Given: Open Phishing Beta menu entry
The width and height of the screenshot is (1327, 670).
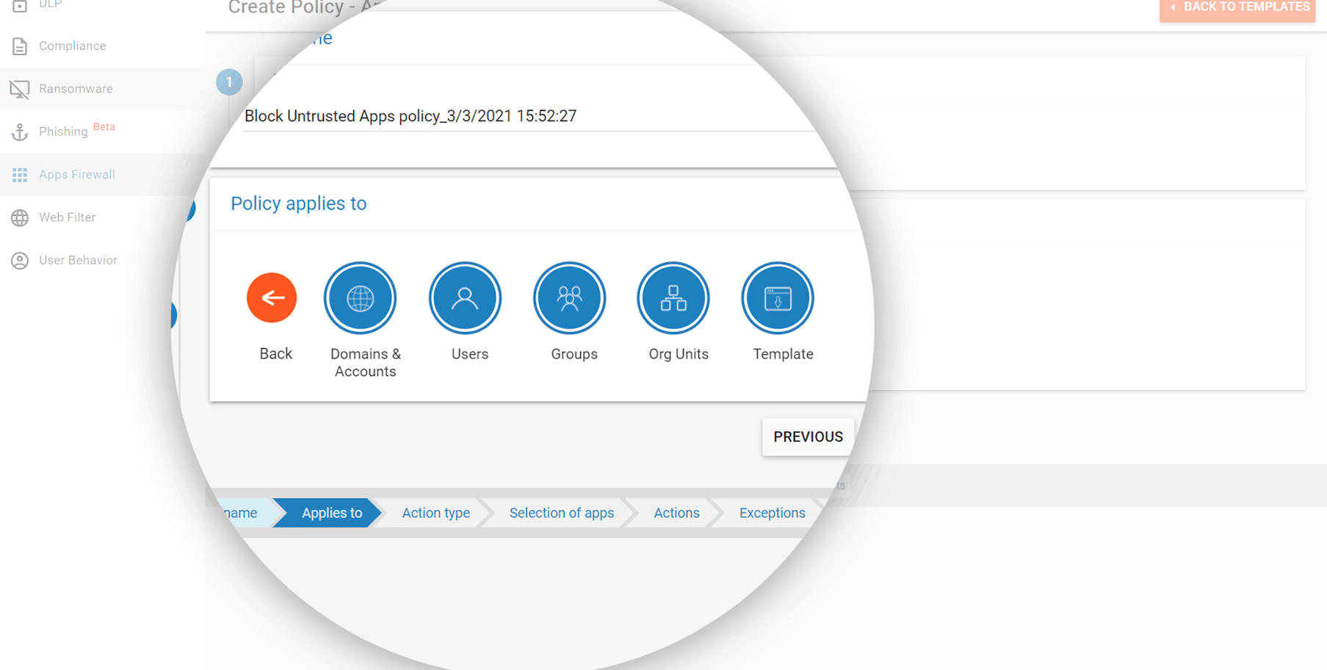Looking at the screenshot, I should tap(103, 132).
